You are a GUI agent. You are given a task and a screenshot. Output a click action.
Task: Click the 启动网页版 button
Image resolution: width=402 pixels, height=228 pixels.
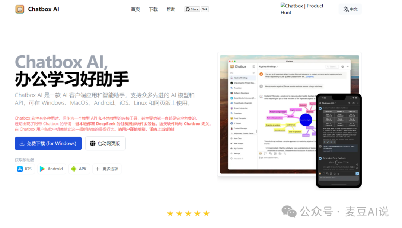point(105,143)
